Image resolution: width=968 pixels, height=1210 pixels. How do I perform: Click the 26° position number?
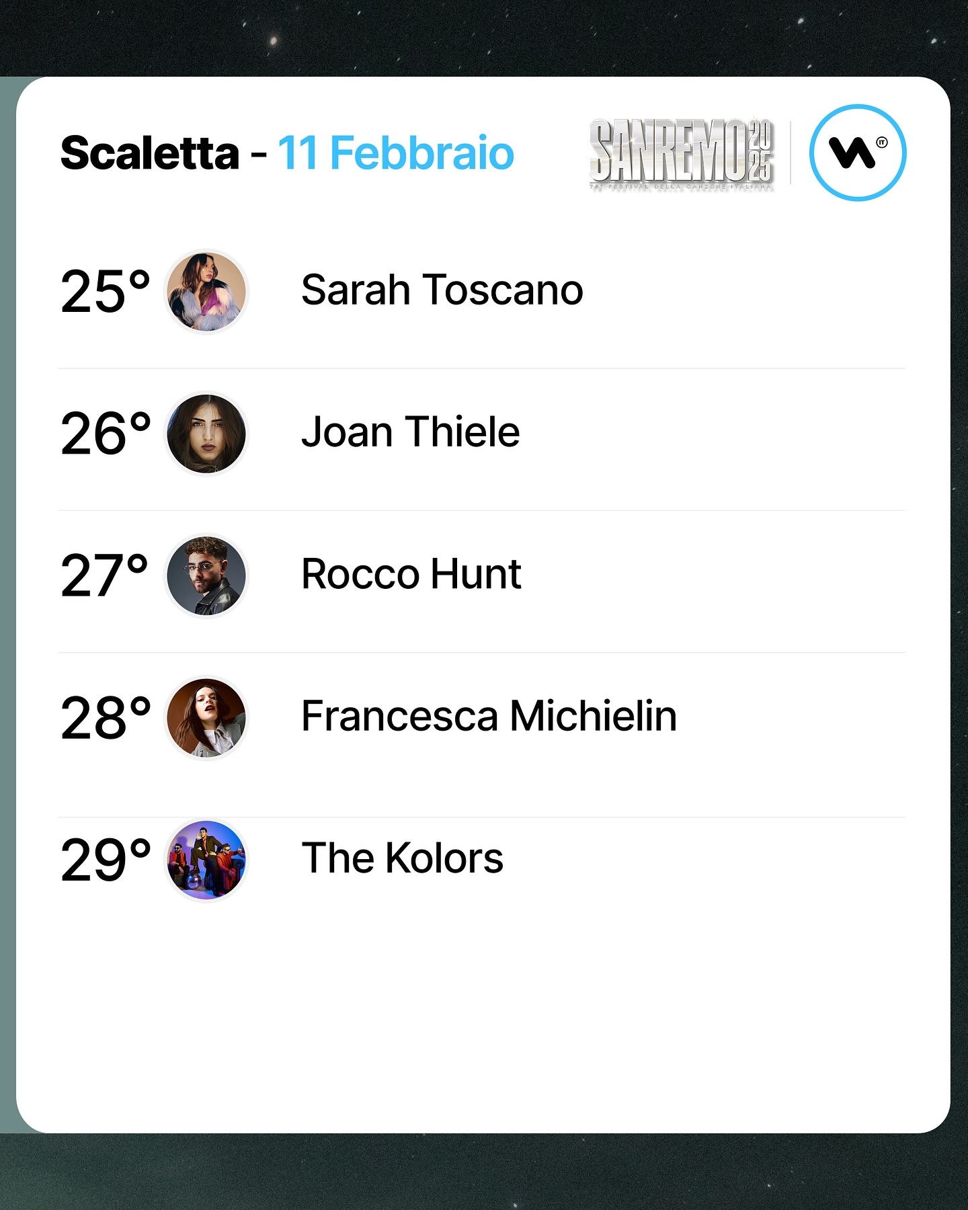[x=106, y=434]
